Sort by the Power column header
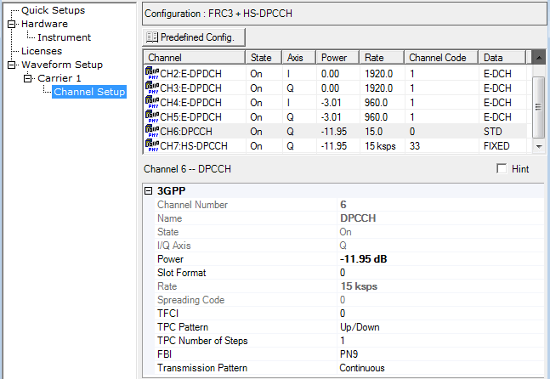Image resolution: width=550 pixels, height=379 pixels. pyautogui.click(x=337, y=57)
